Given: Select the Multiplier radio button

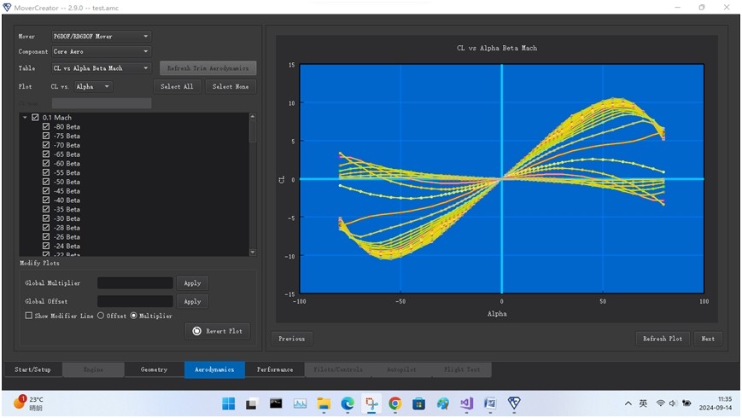Looking at the screenshot, I should [133, 316].
